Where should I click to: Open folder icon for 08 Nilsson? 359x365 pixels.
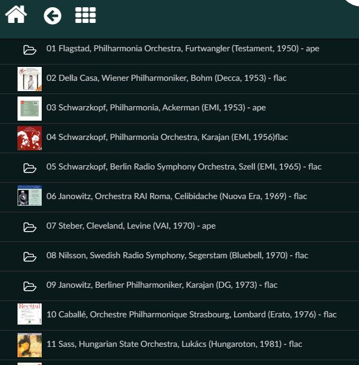pos(30,256)
